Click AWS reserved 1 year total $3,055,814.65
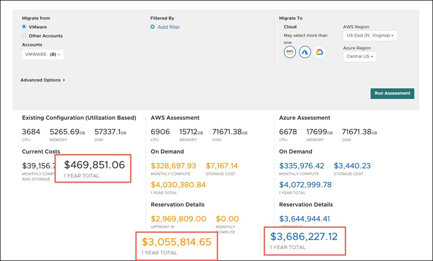The width and height of the screenshot is (433, 261). click(177, 242)
